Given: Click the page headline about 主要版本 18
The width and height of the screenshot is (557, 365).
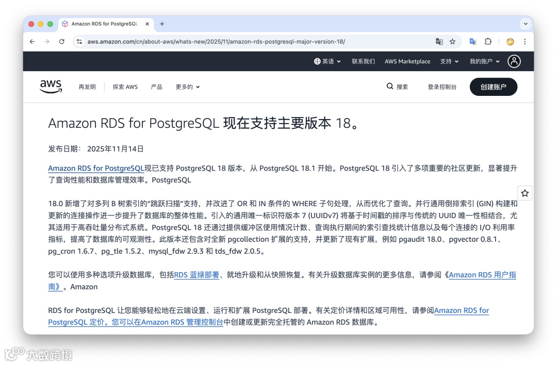Looking at the screenshot, I should (x=204, y=123).
